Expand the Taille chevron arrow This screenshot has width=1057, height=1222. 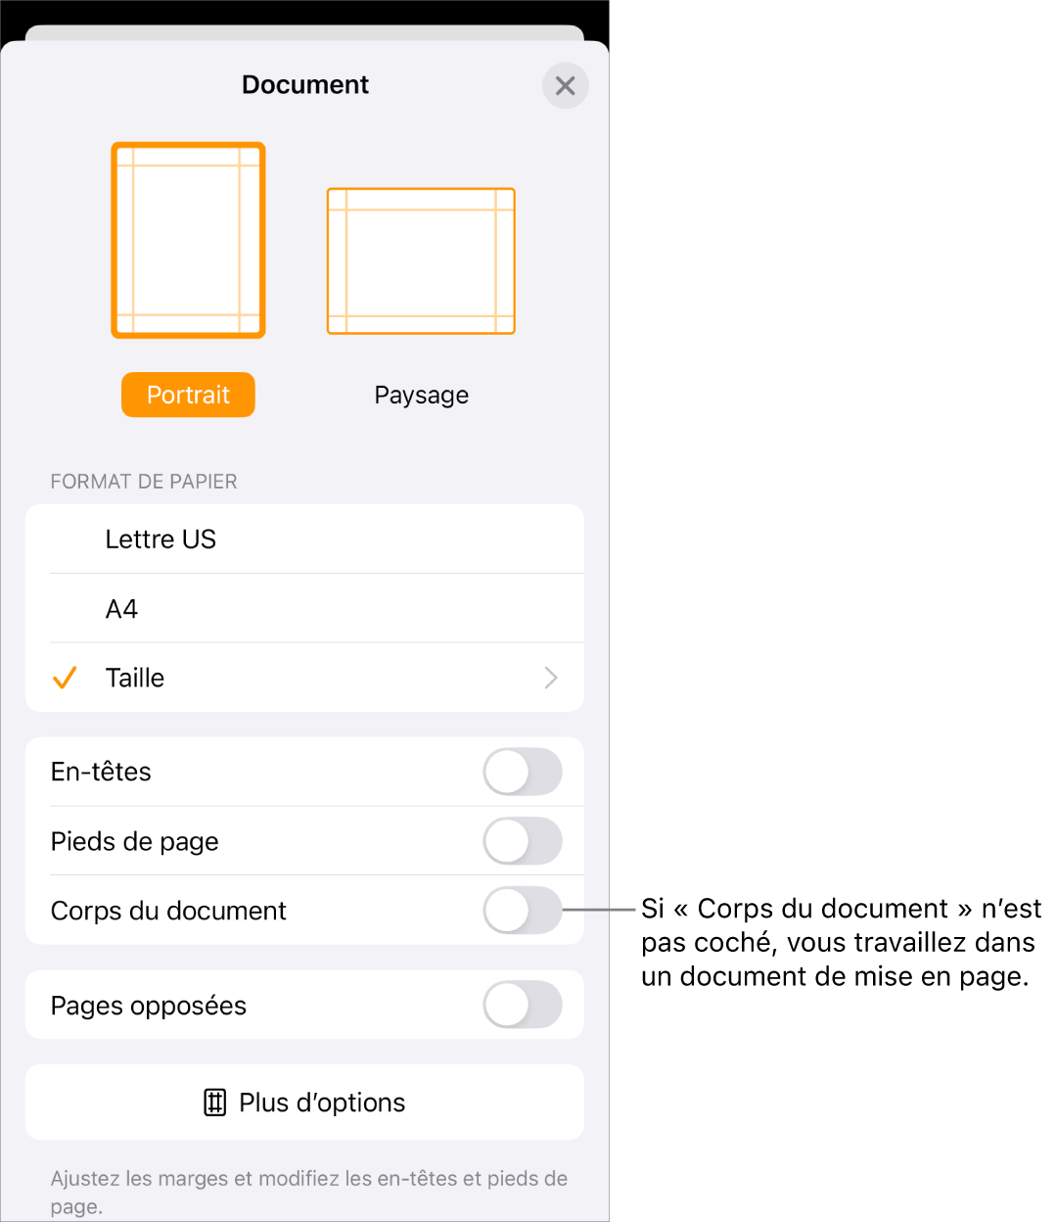tap(551, 678)
